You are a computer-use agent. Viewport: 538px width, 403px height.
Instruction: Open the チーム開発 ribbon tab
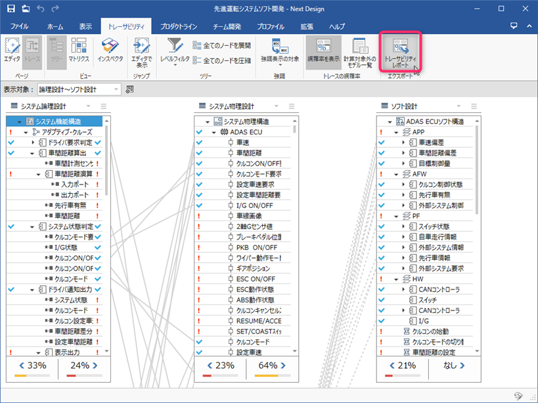[x=227, y=26]
